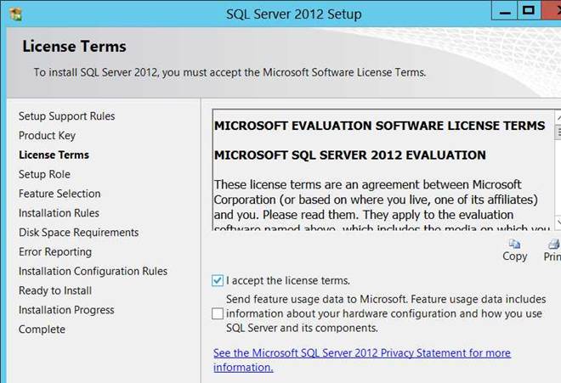The height and width of the screenshot is (383, 561).
Task: Click the 'License Terms' page heading
Action: 74,47
